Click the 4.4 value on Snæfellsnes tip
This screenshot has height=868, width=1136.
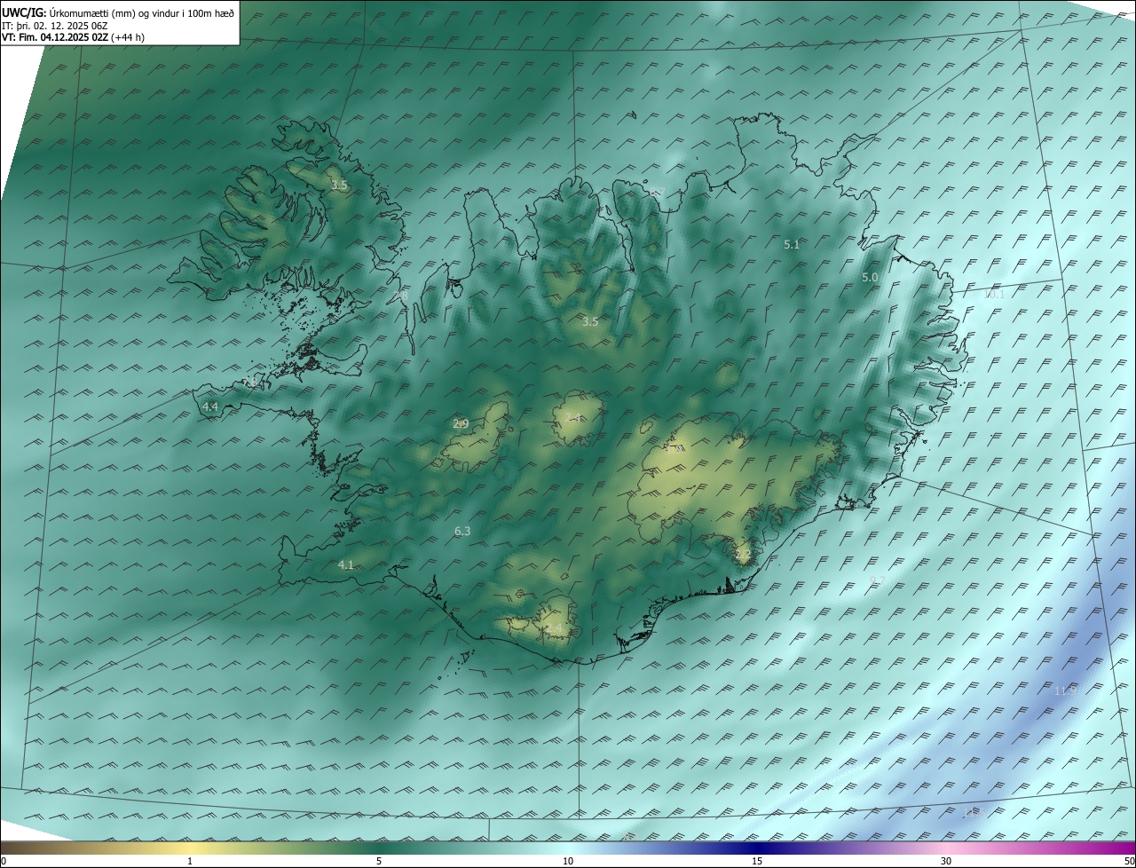210,406
